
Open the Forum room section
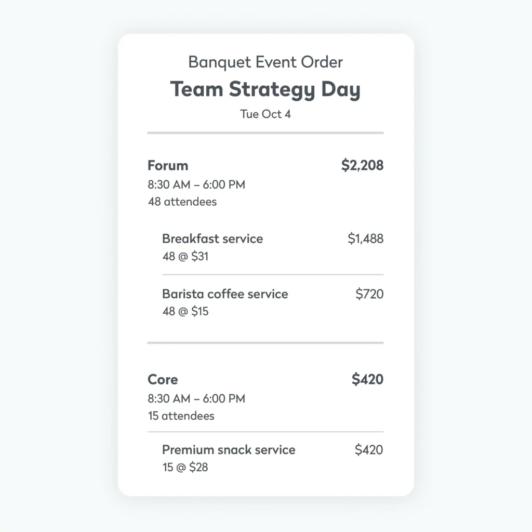pyautogui.click(x=168, y=166)
